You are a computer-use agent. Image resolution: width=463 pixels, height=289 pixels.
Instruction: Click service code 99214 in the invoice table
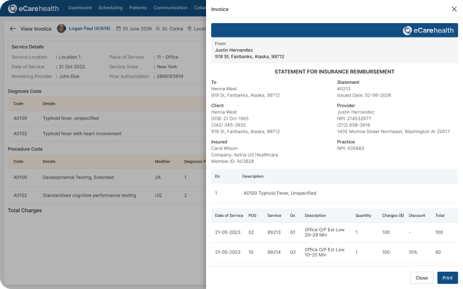click(274, 252)
